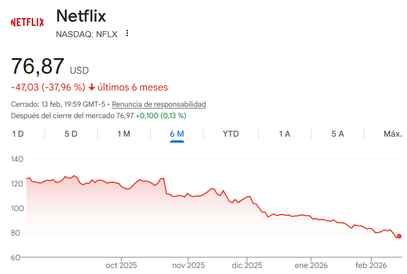Click the 76,87 USD share price
Screen dimensions: 407x274
tap(49, 66)
